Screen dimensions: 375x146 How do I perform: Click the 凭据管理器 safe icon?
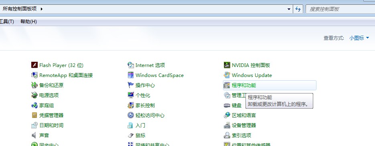point(34,115)
